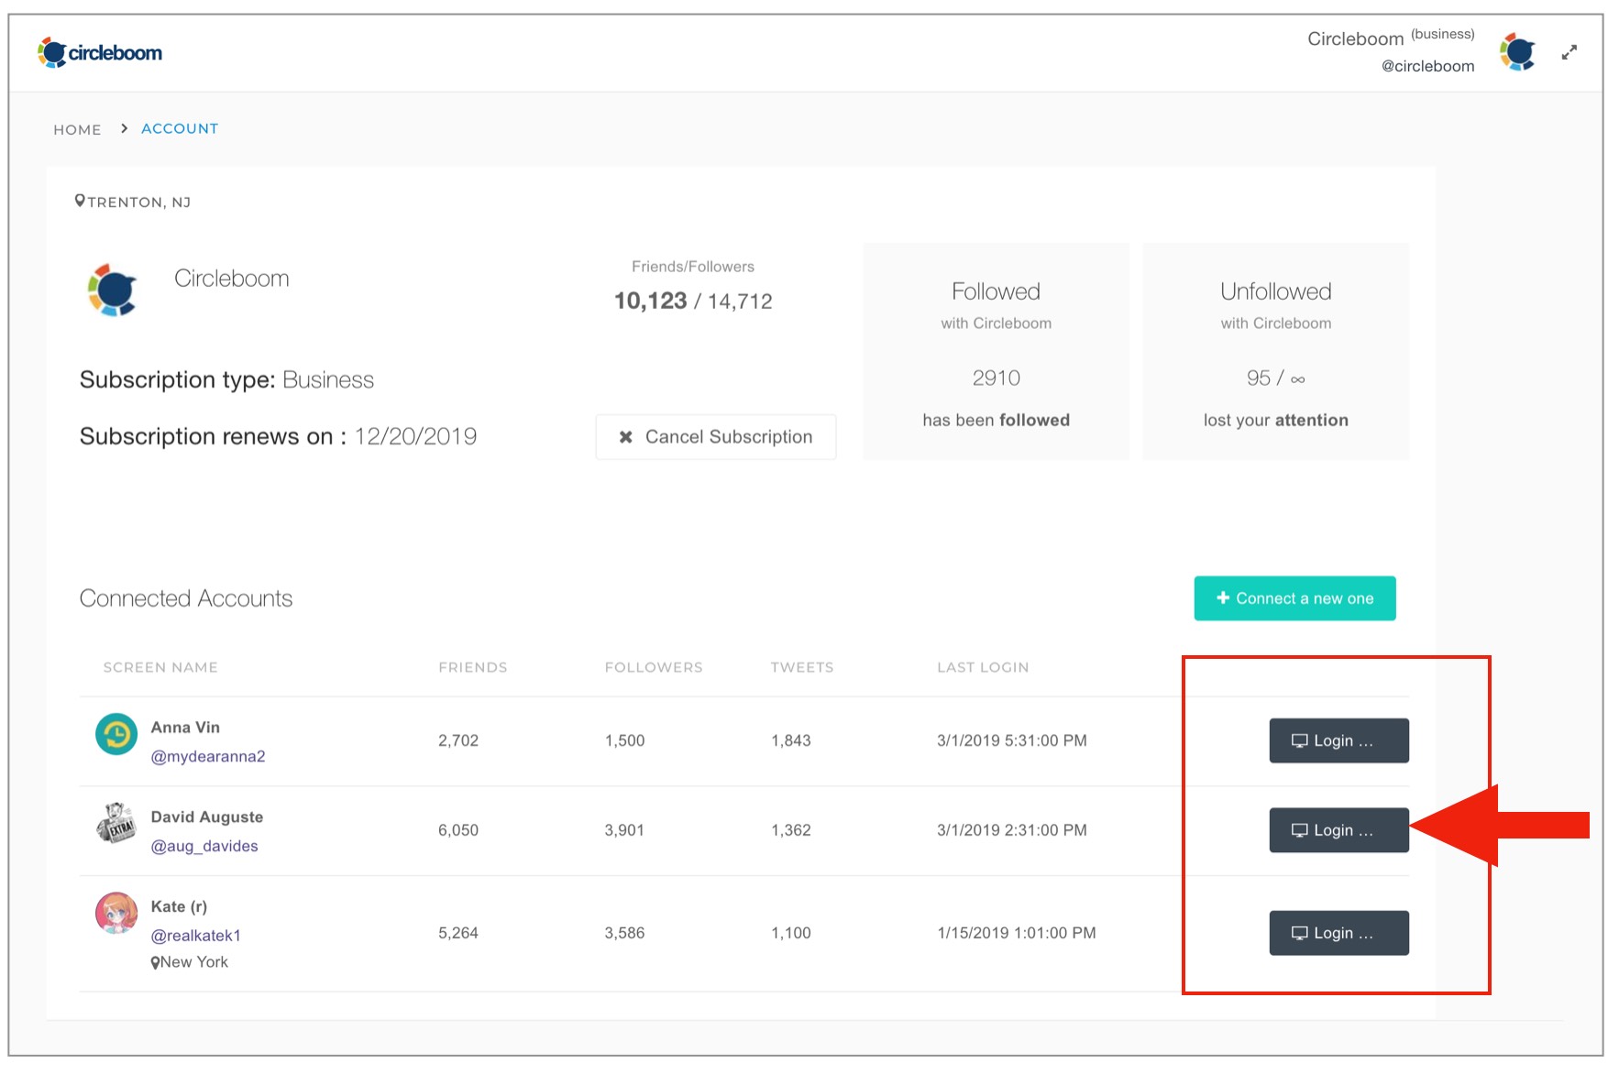Click the 10,123 friends count
Image resolution: width=1619 pixels, height=1074 pixels.
tap(650, 301)
